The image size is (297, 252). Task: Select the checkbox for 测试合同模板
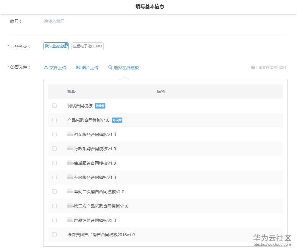pos(55,106)
